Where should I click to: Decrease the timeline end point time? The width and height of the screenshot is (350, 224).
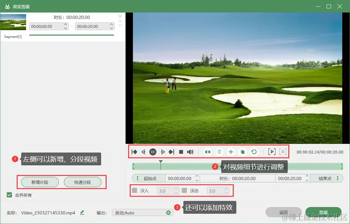tap(307, 180)
